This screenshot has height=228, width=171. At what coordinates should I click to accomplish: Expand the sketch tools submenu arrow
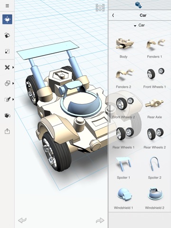(13, 67)
